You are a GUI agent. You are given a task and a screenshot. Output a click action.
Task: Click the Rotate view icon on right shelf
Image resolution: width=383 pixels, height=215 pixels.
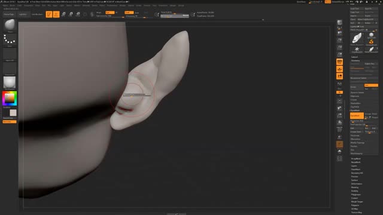pyautogui.click(x=339, y=122)
